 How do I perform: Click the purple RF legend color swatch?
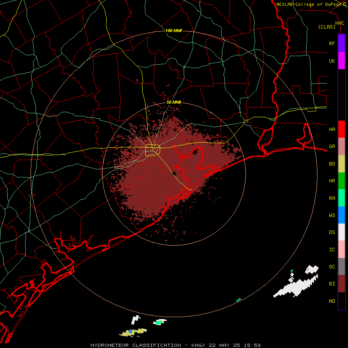point(341,43)
